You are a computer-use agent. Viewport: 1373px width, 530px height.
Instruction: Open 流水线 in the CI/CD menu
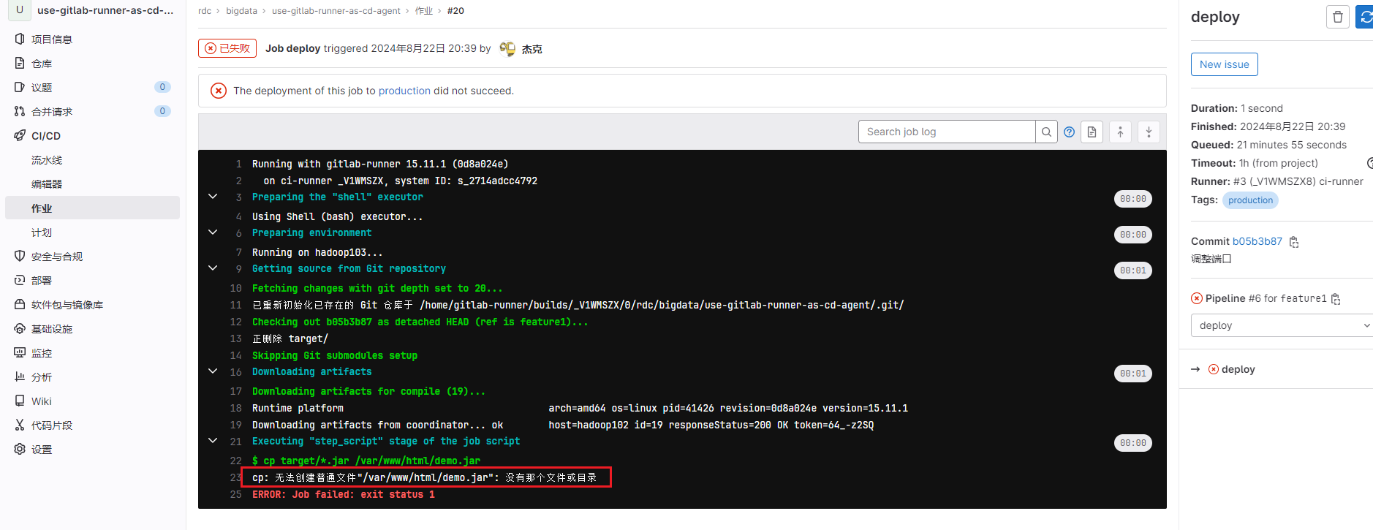click(47, 160)
